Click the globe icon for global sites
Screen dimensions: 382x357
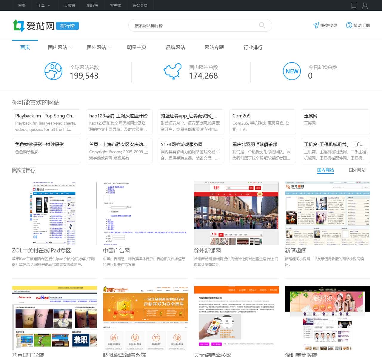pyautogui.click(x=53, y=71)
